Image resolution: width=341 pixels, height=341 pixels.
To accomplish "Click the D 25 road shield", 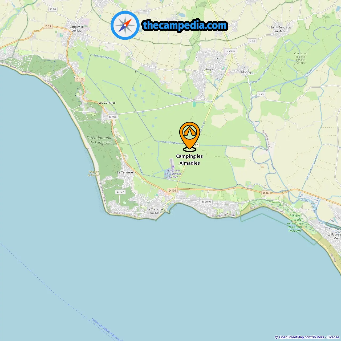I will (261, 94).
